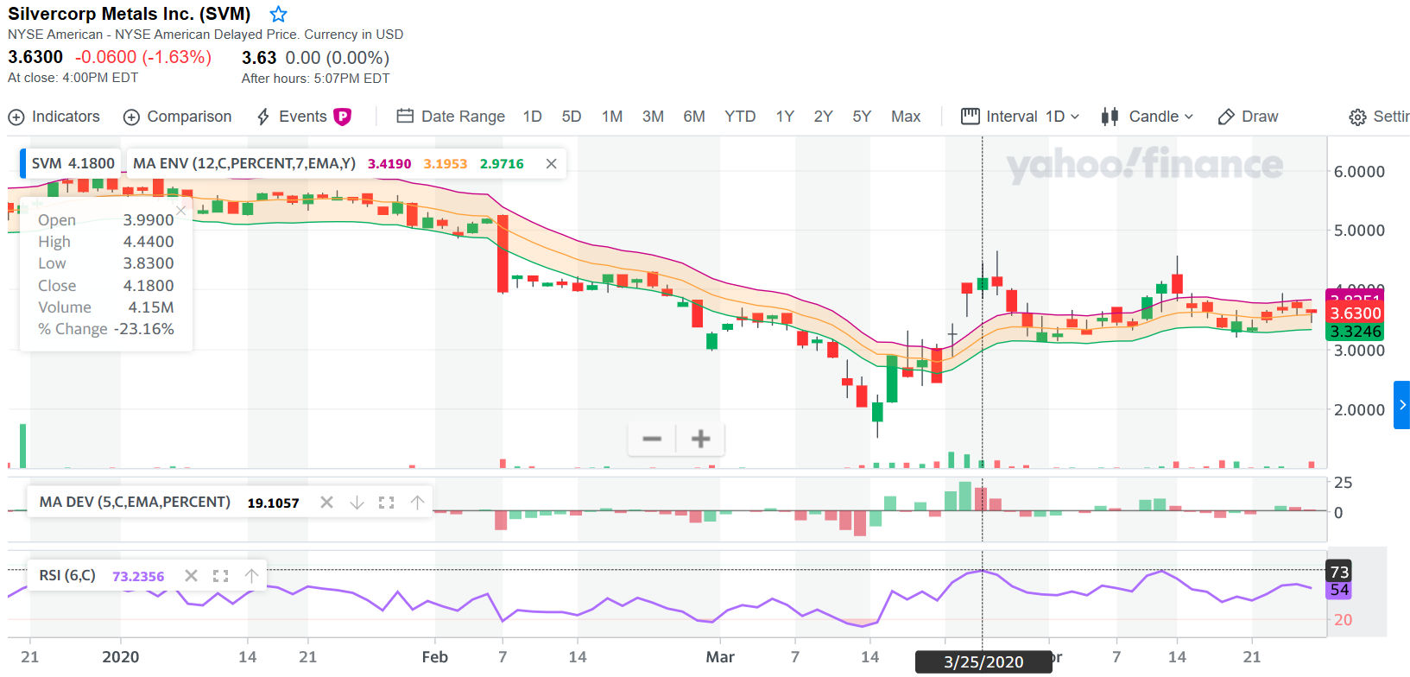Select the 2Y date range
This screenshot has width=1410, height=677.
click(824, 117)
